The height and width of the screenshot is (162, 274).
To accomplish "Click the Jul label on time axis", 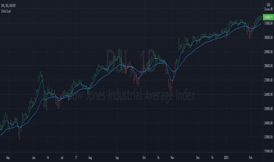I will click(x=62, y=158).
